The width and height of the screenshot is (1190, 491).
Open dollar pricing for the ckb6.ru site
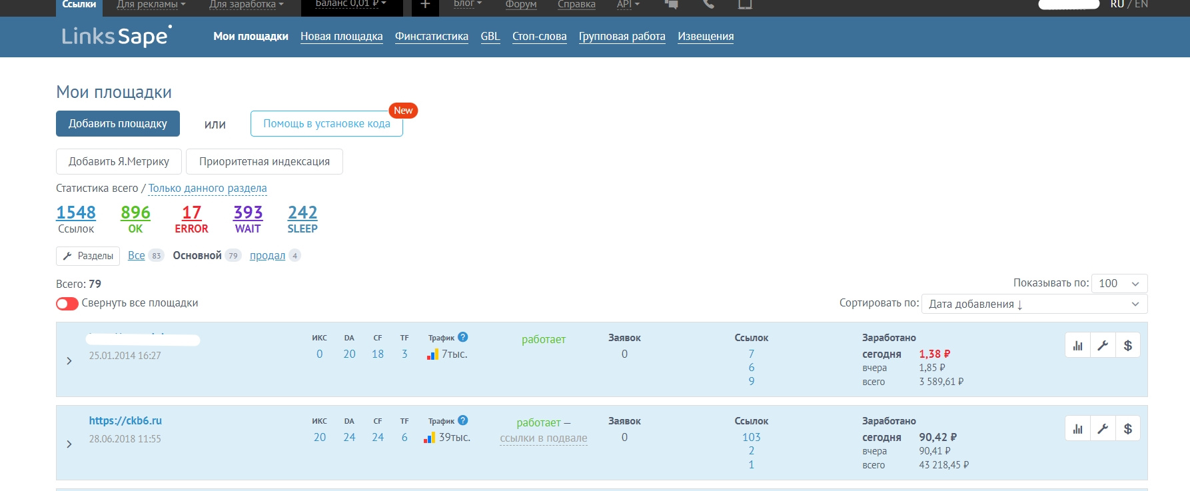click(1128, 429)
